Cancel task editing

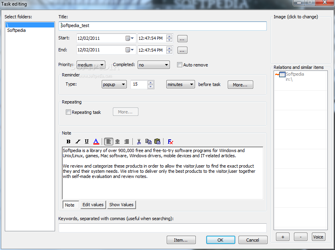pos(253,240)
